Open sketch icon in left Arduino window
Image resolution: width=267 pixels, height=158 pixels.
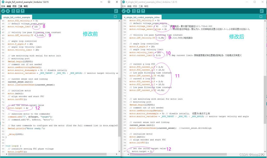tap(18, 11)
